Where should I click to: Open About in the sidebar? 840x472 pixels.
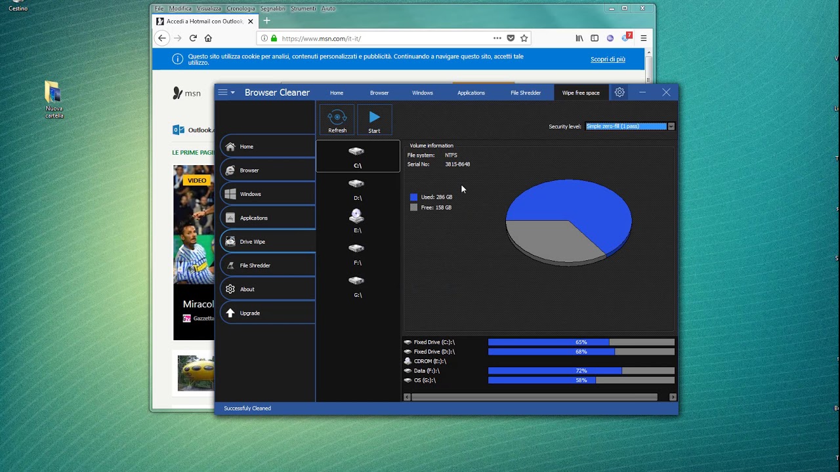268,289
